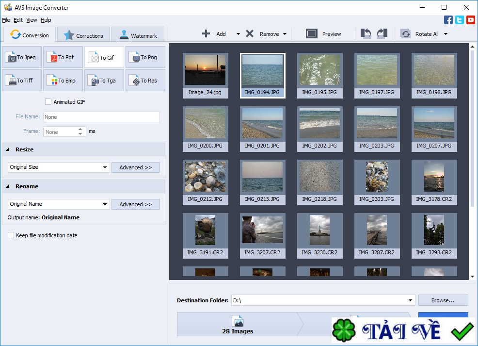Select the To Gif format currently active
Screen dimensions: 478x346
(x=104, y=57)
